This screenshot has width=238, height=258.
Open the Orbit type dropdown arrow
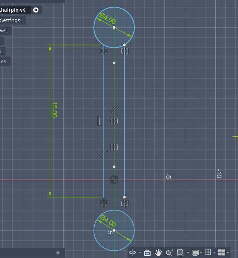click(x=140, y=252)
